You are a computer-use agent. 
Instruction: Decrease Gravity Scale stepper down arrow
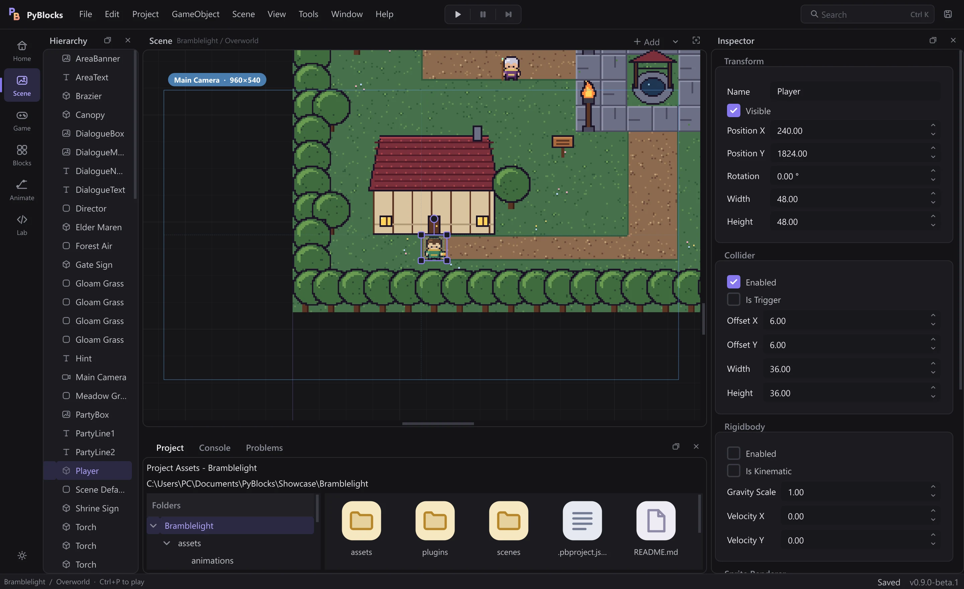pyautogui.click(x=933, y=496)
